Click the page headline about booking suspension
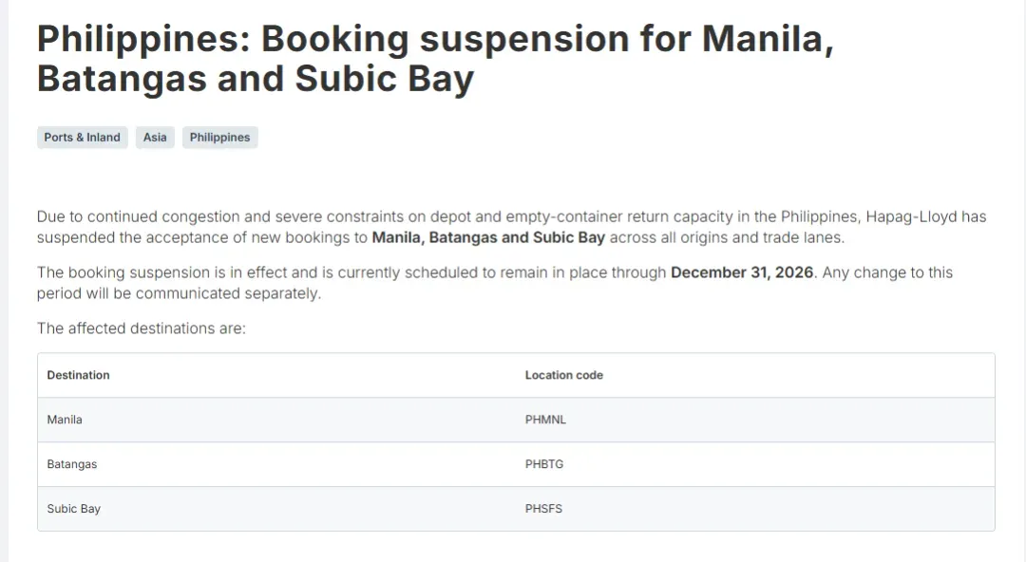The width and height of the screenshot is (1026, 562). pos(435,59)
